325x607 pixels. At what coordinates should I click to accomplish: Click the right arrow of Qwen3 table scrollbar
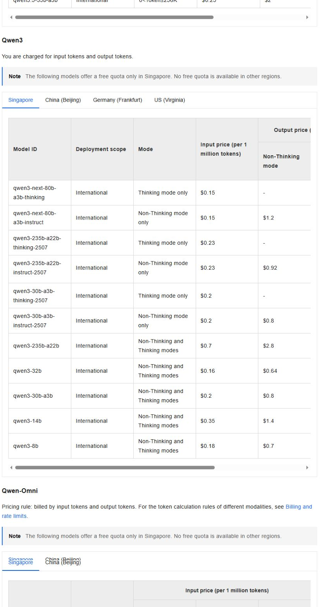pos(307,468)
